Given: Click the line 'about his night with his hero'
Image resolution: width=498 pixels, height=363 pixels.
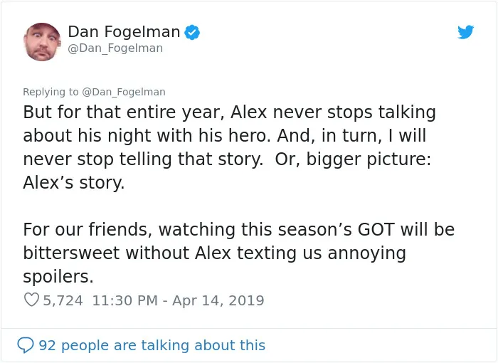Looking at the screenshot, I should pyautogui.click(x=225, y=136).
